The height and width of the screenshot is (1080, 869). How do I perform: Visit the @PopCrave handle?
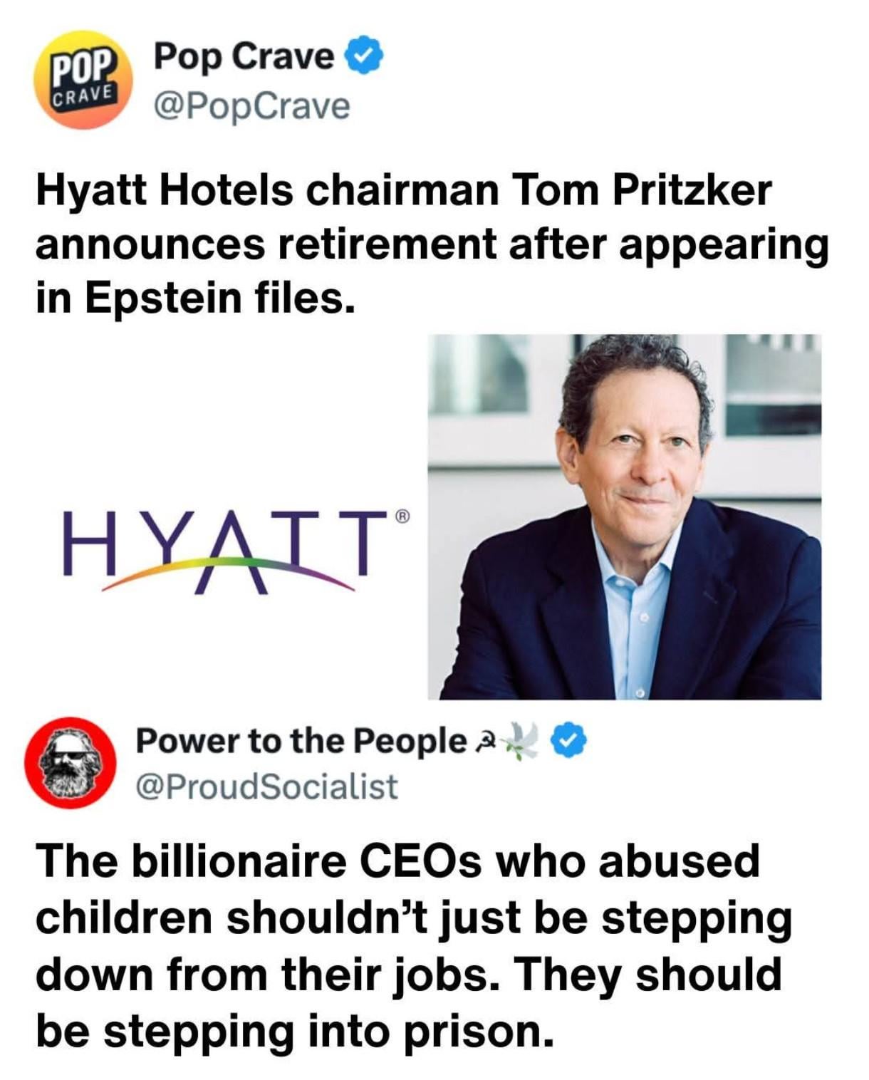(x=252, y=106)
